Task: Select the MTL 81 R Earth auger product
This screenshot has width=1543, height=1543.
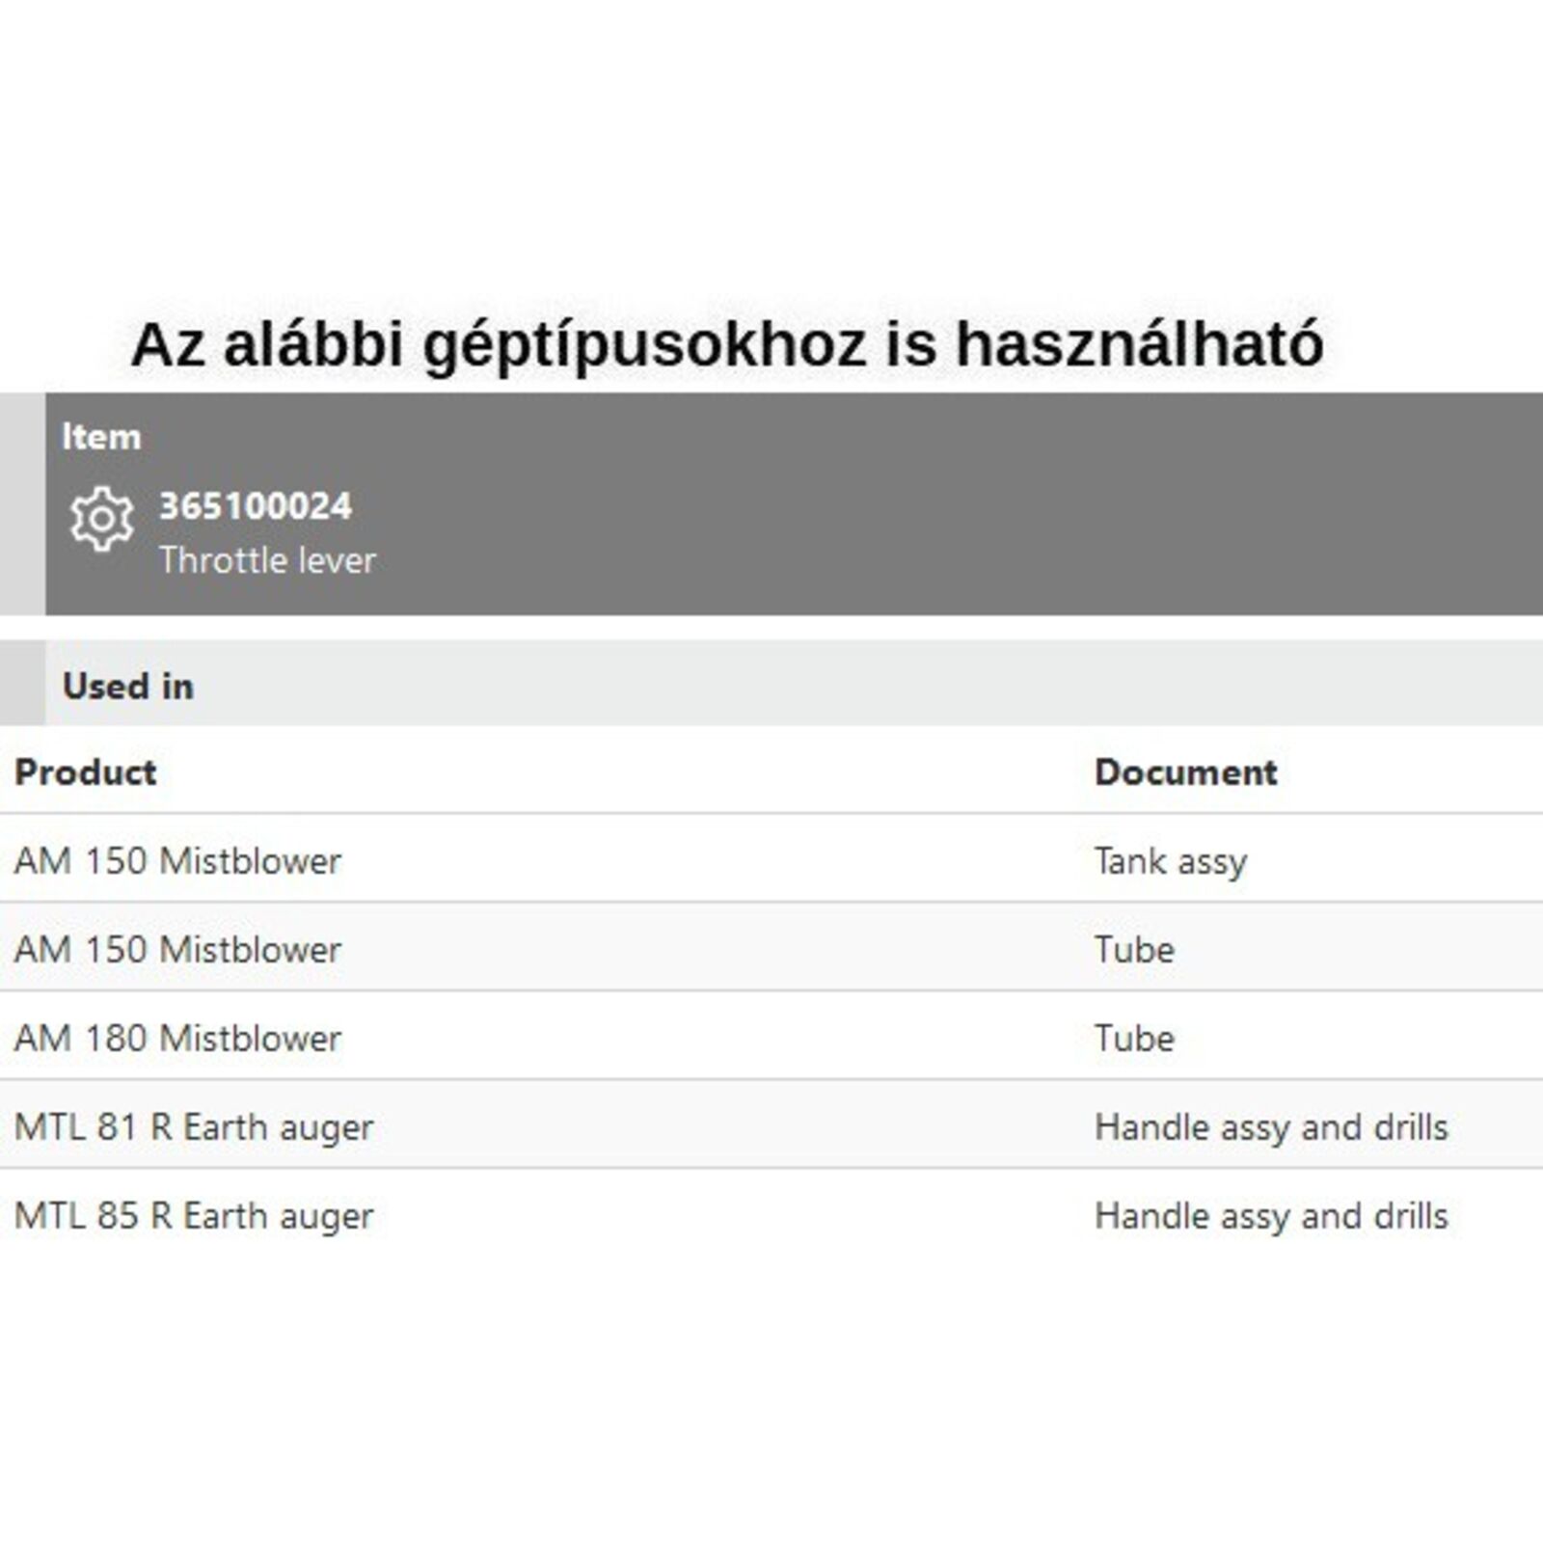Action: [194, 1127]
